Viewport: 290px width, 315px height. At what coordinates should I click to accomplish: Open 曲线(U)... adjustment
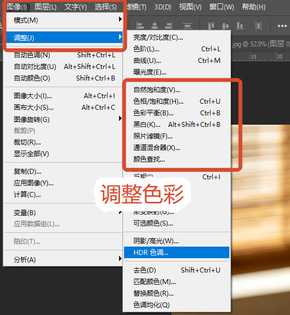point(177,61)
